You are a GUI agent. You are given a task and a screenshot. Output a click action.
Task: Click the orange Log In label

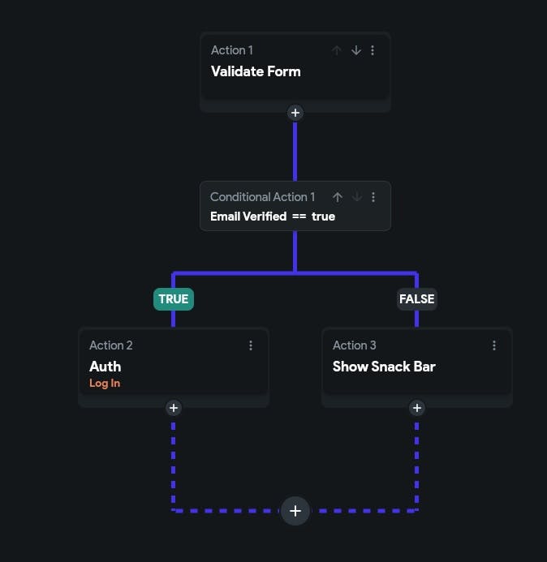(x=105, y=384)
